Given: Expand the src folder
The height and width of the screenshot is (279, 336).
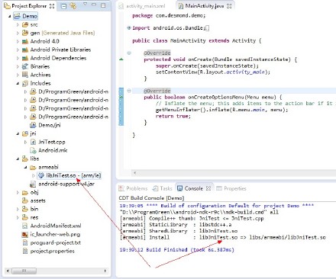Looking at the screenshot, I should [x=18, y=24].
